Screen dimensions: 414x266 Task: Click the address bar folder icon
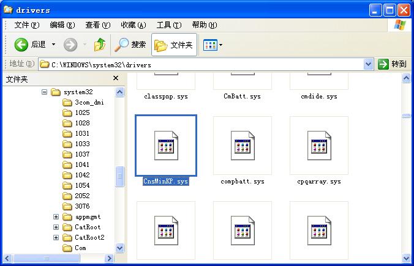pyautogui.click(x=45, y=64)
